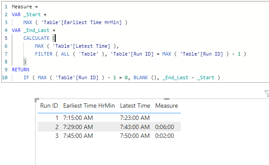Click 'Table'[Latest Time] on line 6
The height and width of the screenshot is (165, 269).
click(81, 46)
